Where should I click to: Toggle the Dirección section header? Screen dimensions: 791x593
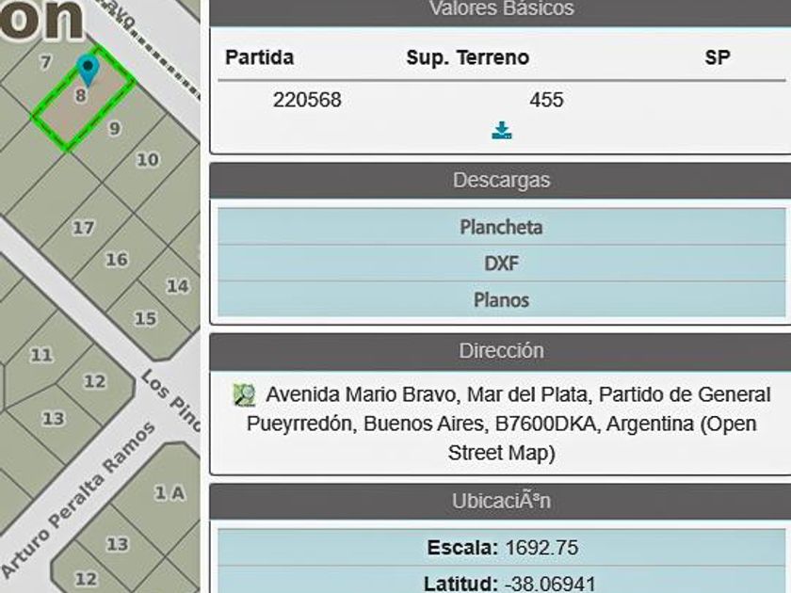click(x=501, y=351)
